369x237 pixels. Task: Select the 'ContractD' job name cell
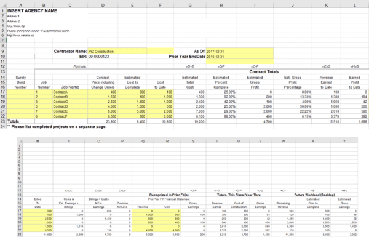pyautogui.click(x=70, y=106)
